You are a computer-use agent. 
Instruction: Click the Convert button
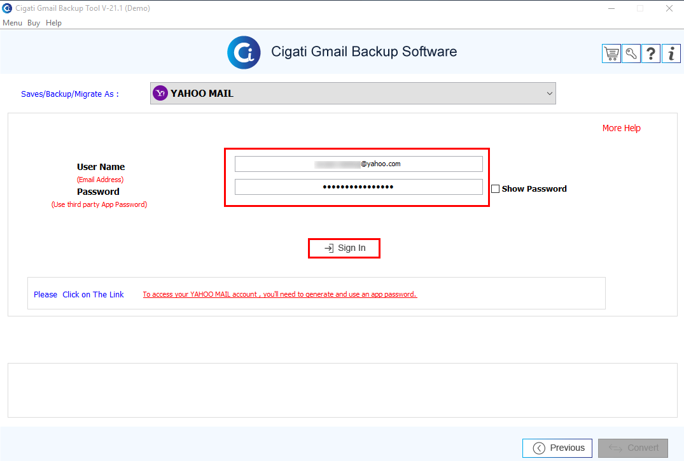click(633, 448)
